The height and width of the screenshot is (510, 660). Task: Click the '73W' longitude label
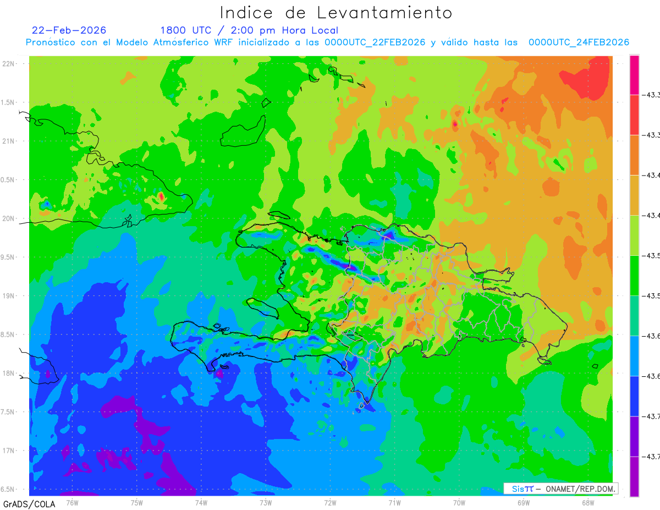(266, 502)
